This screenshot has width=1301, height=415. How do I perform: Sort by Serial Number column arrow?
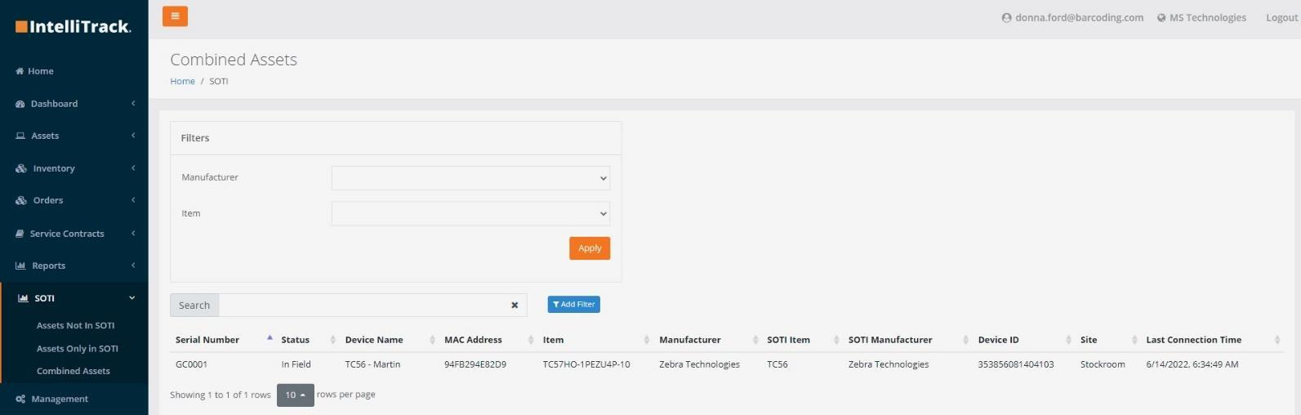[270, 339]
